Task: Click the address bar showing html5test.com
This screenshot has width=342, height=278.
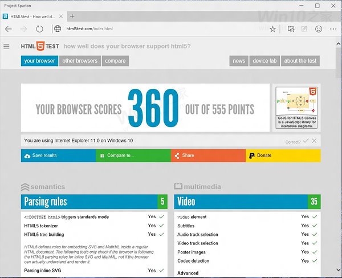Action: (161, 28)
